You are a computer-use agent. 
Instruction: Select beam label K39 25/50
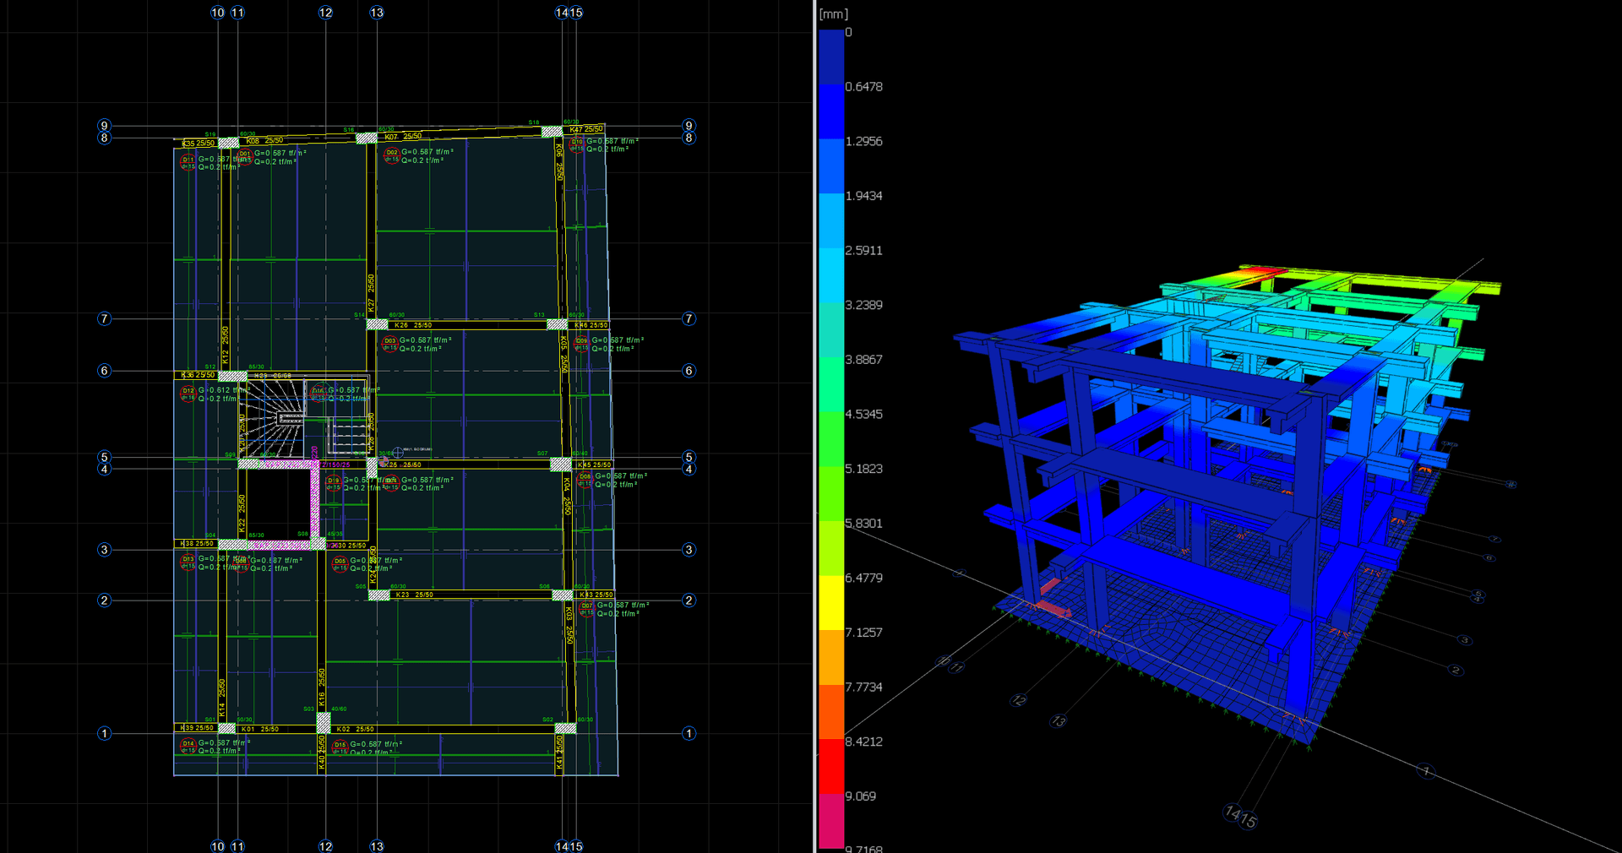click(x=198, y=728)
